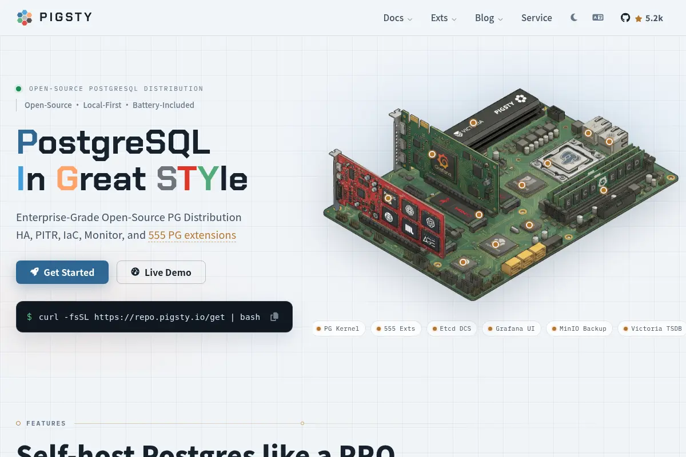Select the MinIO Backup tag
Viewport: 686px width, 457px height.
click(579, 328)
